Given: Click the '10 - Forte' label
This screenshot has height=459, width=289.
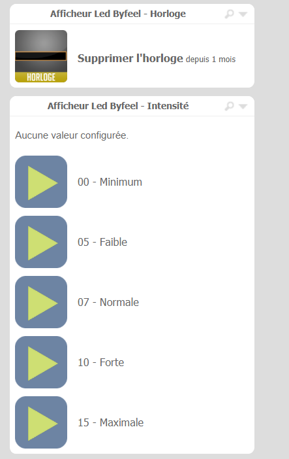Looking at the screenshot, I should point(101,363).
